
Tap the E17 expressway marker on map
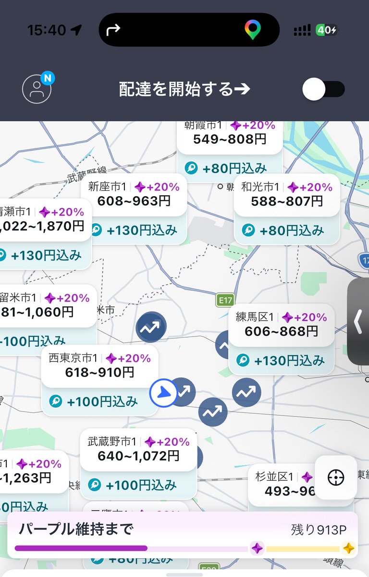click(225, 301)
